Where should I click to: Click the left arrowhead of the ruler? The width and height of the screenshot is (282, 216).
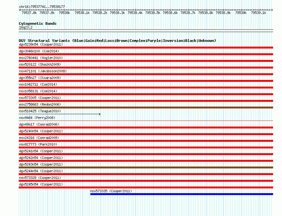[x=20, y=10]
